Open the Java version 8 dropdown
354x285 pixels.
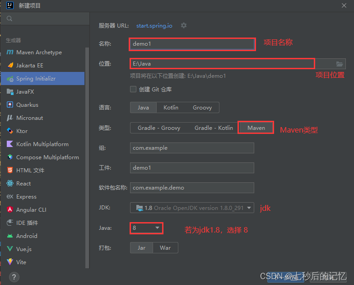[146, 228]
